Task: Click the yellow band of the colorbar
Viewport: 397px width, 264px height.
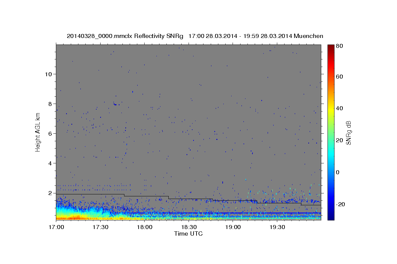Action: point(331,109)
